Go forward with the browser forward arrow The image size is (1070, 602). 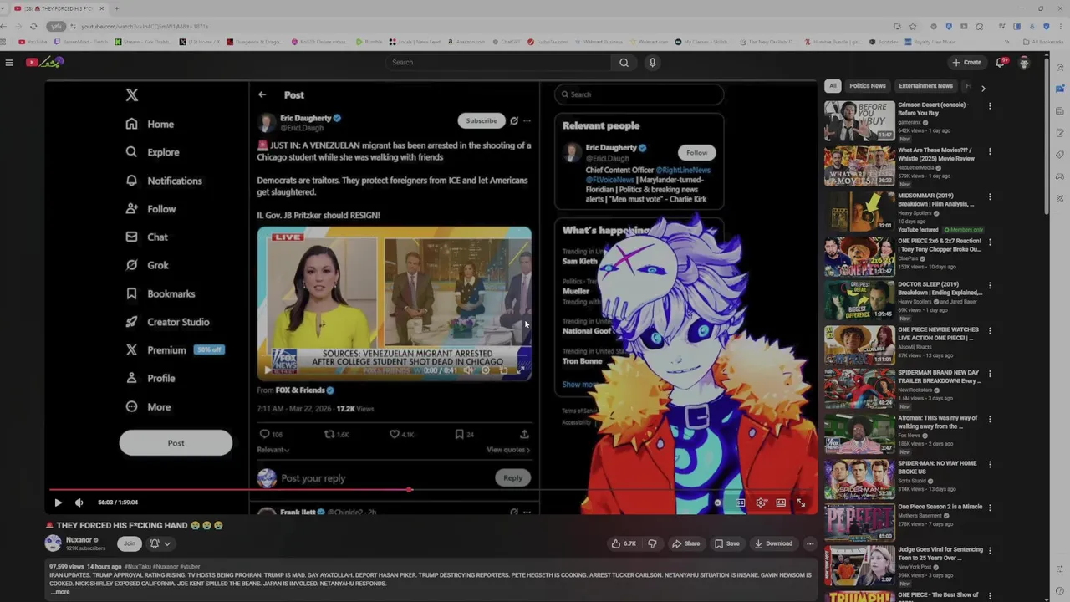18,26
